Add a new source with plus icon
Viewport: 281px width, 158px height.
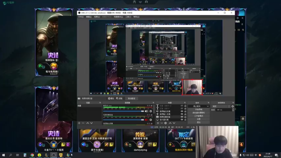158,123
